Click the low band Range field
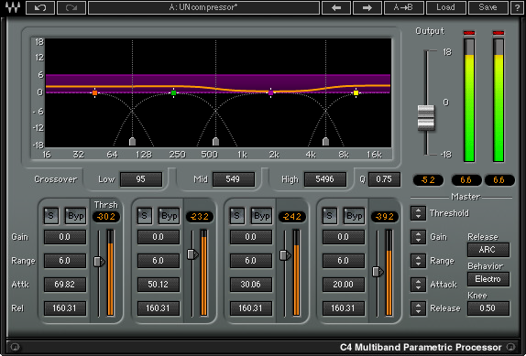Image resolution: width=526 pixels, height=356 pixels. [x=65, y=261]
